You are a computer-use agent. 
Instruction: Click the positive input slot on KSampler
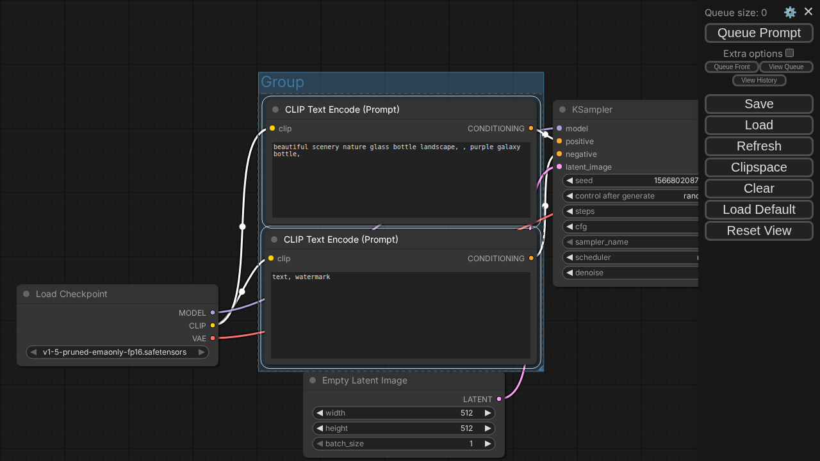[559, 141]
